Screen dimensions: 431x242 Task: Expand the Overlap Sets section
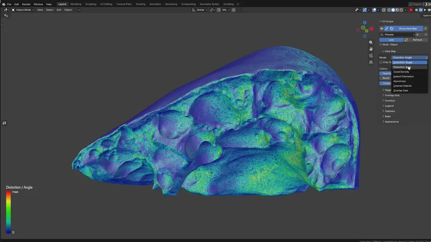click(x=391, y=95)
